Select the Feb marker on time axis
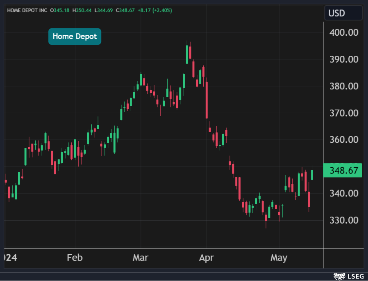The height and width of the screenshot is (281, 368). click(x=75, y=258)
